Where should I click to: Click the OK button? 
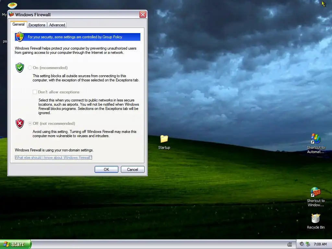point(106,169)
